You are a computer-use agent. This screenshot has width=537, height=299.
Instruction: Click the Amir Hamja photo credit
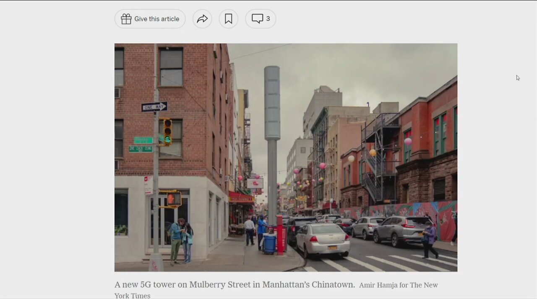tap(276, 290)
